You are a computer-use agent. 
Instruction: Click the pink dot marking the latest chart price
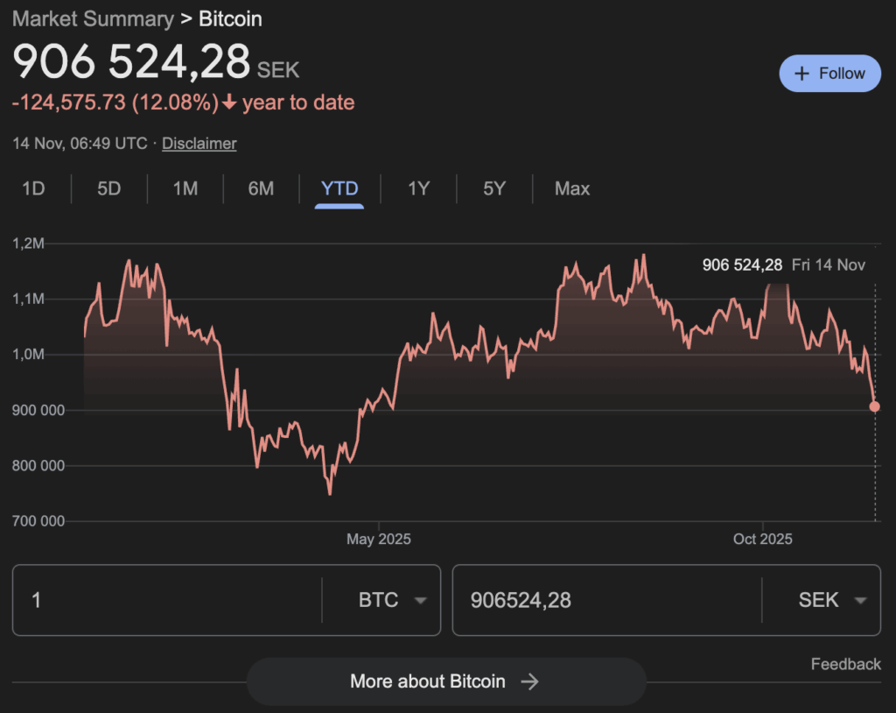[x=874, y=406]
